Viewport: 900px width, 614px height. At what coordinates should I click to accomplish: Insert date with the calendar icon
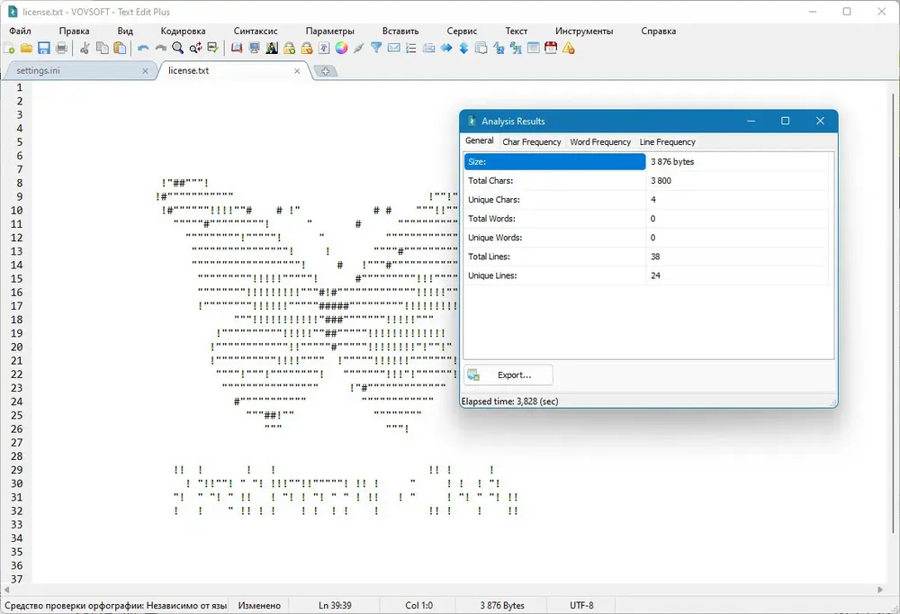point(551,49)
